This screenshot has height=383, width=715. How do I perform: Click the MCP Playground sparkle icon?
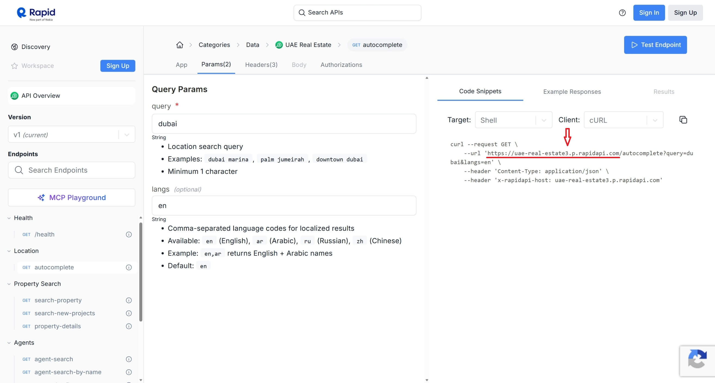click(41, 198)
